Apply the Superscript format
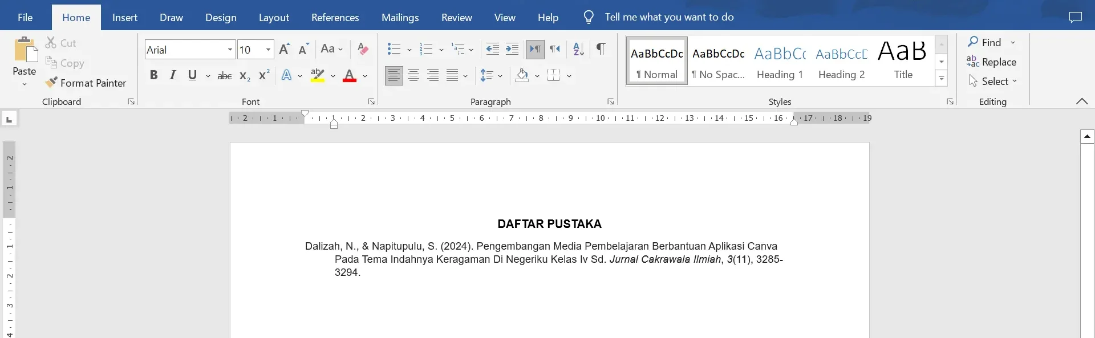 263,75
